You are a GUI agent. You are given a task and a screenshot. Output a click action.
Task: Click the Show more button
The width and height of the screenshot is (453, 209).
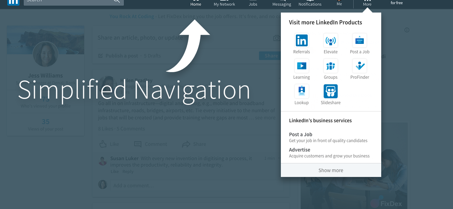pyautogui.click(x=331, y=170)
